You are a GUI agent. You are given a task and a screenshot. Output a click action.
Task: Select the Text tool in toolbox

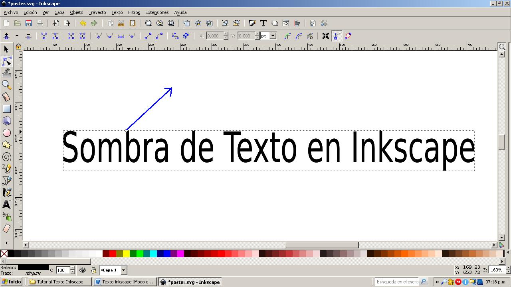tap(6, 204)
